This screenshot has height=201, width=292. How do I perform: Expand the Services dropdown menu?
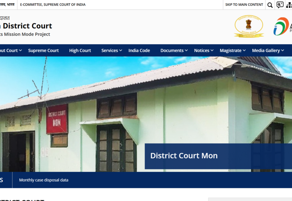[x=112, y=51]
